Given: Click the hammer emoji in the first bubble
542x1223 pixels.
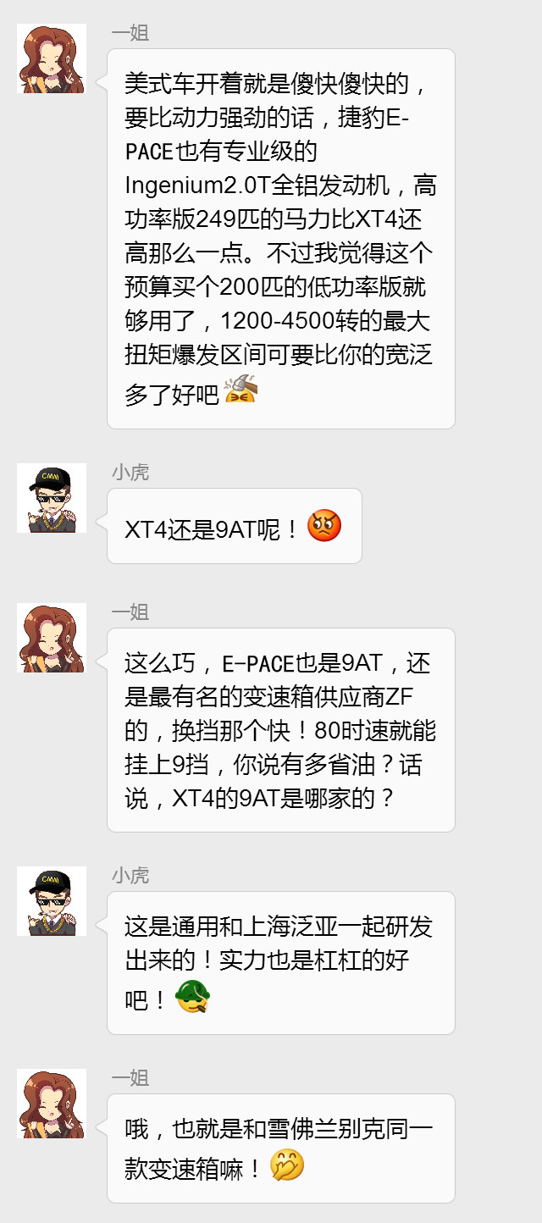Looking at the screenshot, I should (241, 389).
